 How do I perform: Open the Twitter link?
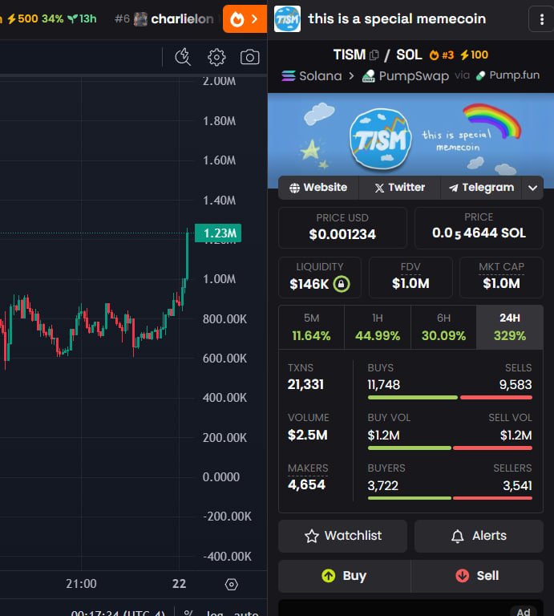pyautogui.click(x=400, y=188)
